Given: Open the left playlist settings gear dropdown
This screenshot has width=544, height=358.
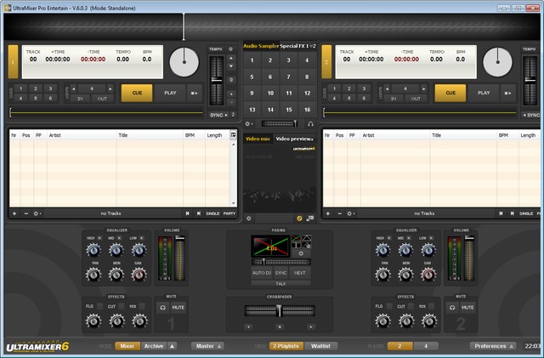Looking at the screenshot, I should coord(38,213).
